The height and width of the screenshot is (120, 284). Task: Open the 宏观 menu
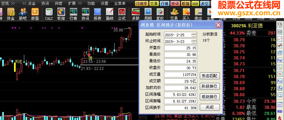point(5,3)
